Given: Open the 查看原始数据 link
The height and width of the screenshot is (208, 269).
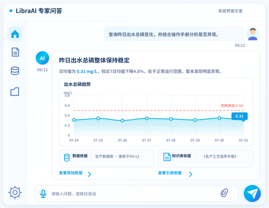Looking at the screenshot, I should (x=71, y=173).
